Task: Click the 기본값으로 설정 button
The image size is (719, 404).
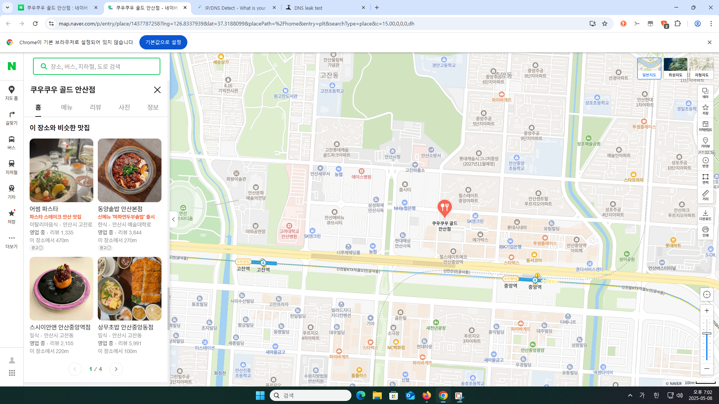Action: click(163, 42)
